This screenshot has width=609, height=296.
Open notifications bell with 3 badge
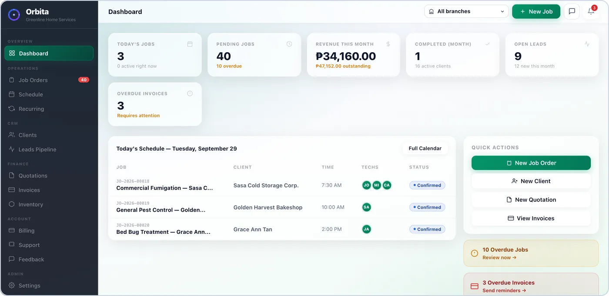coord(591,11)
